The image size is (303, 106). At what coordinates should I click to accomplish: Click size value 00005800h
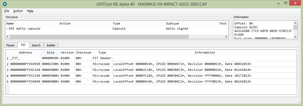click(51, 76)
